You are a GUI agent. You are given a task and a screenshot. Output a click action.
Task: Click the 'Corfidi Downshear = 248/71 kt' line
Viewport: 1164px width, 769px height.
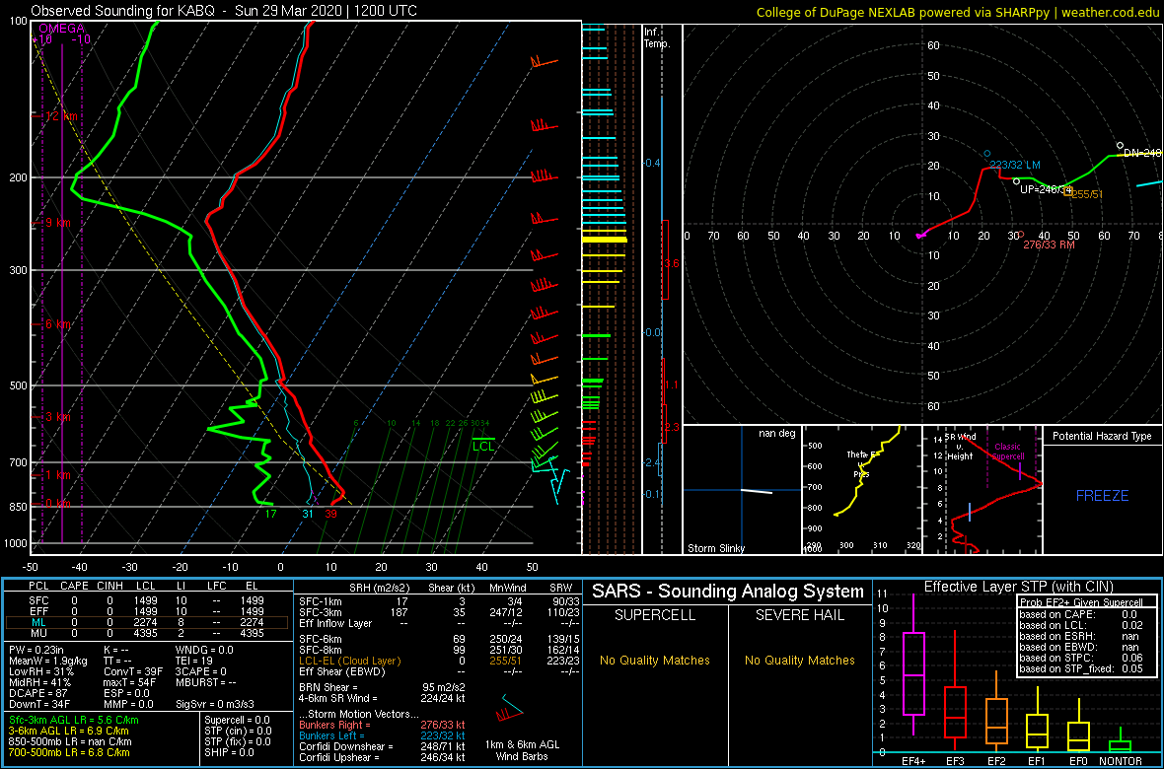[382, 746]
